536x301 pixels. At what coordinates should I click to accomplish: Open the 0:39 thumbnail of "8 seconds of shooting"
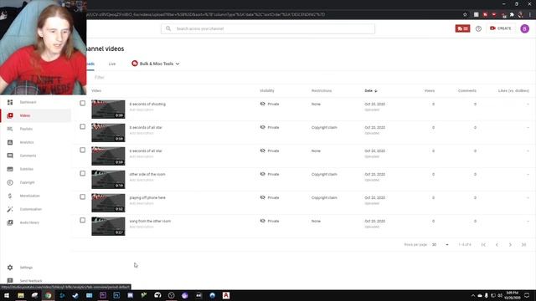pos(108,110)
